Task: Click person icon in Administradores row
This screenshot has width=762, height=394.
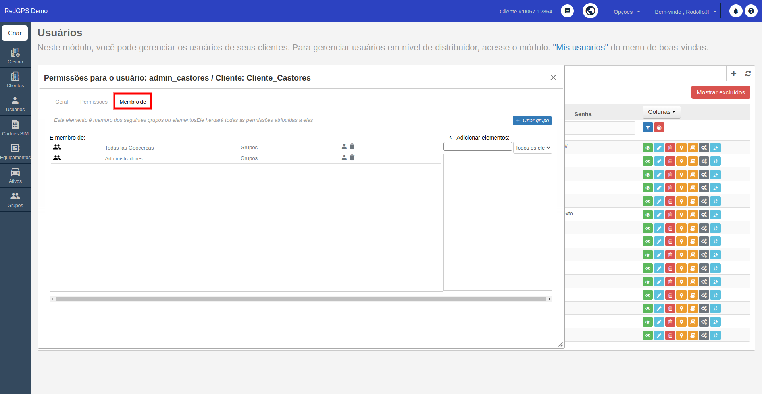Action: tap(344, 158)
